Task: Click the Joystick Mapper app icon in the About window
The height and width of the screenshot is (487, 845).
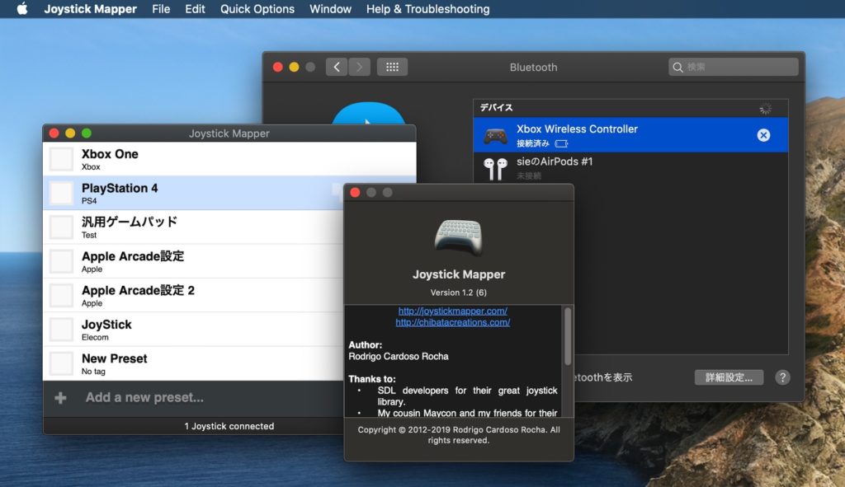Action: pos(458,236)
